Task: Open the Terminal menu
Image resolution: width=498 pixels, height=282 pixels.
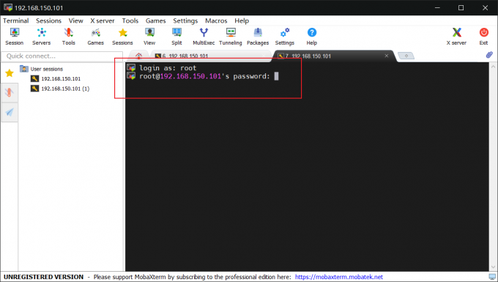Action: 16,21
